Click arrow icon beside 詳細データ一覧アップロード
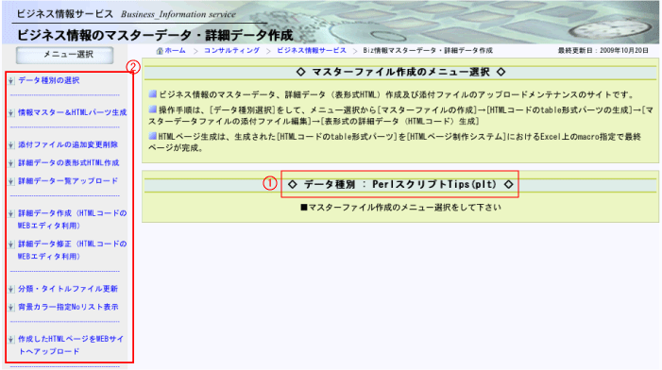The width and height of the screenshot is (662, 370). (x=11, y=181)
